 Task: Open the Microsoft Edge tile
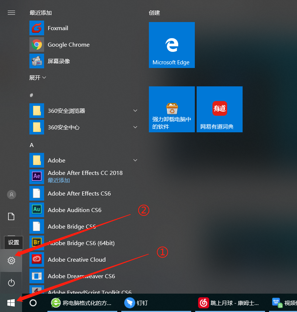coord(172,45)
